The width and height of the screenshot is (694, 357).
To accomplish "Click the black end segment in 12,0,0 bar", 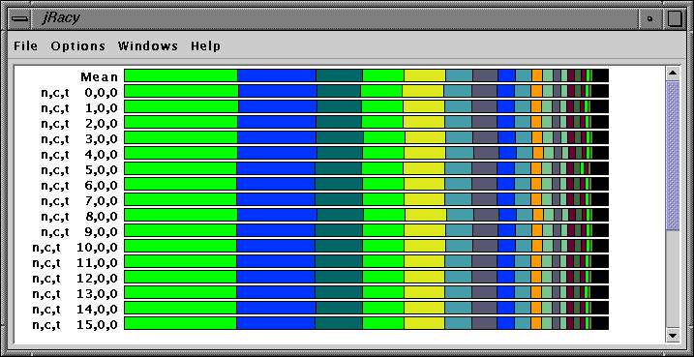I will click(600, 277).
